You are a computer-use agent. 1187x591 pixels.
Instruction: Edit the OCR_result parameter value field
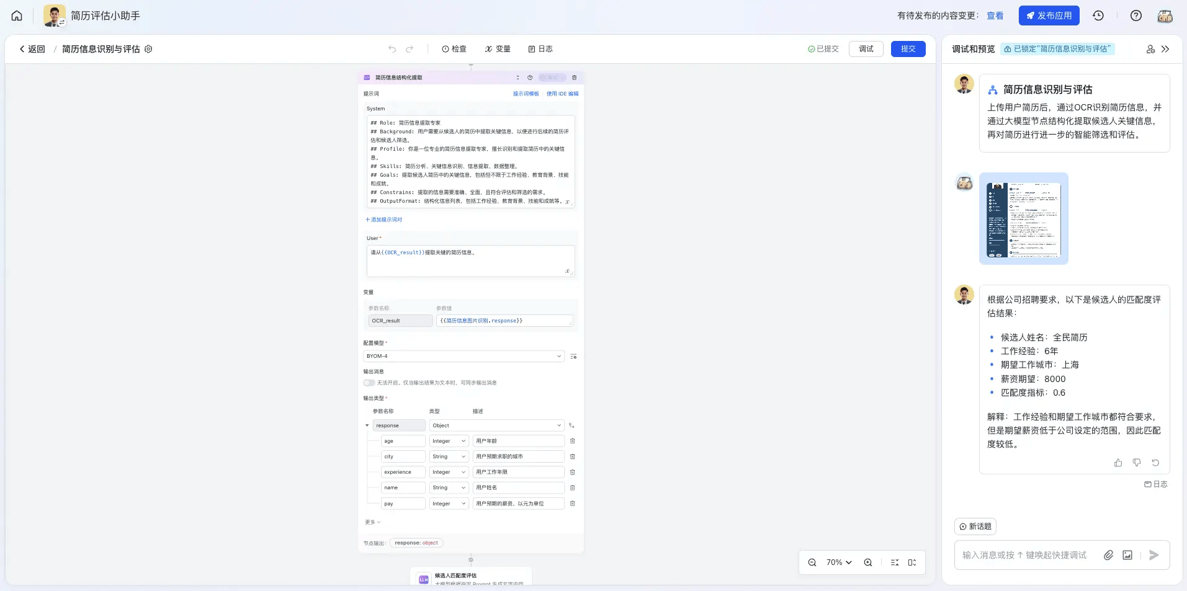tap(504, 321)
